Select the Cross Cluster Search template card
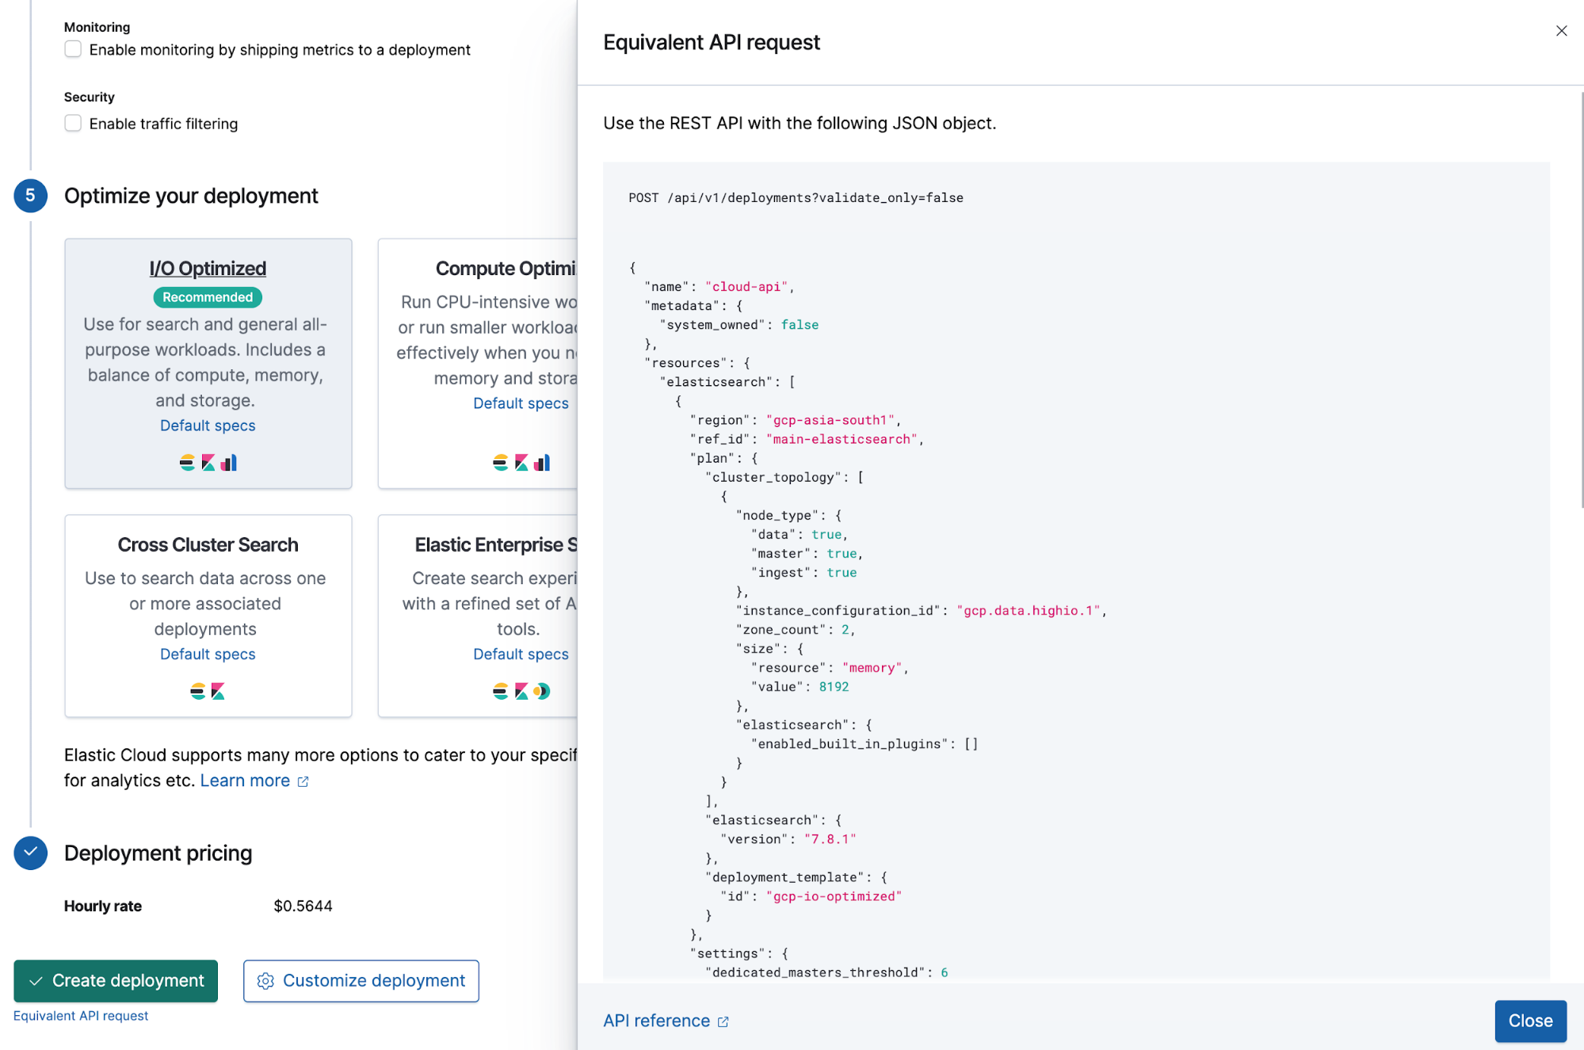The height and width of the screenshot is (1050, 1584). (208, 616)
